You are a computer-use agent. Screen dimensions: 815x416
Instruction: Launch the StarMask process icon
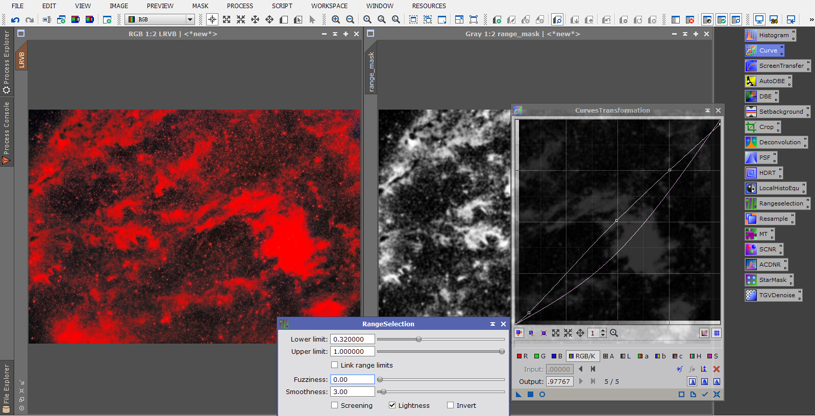[769, 280]
